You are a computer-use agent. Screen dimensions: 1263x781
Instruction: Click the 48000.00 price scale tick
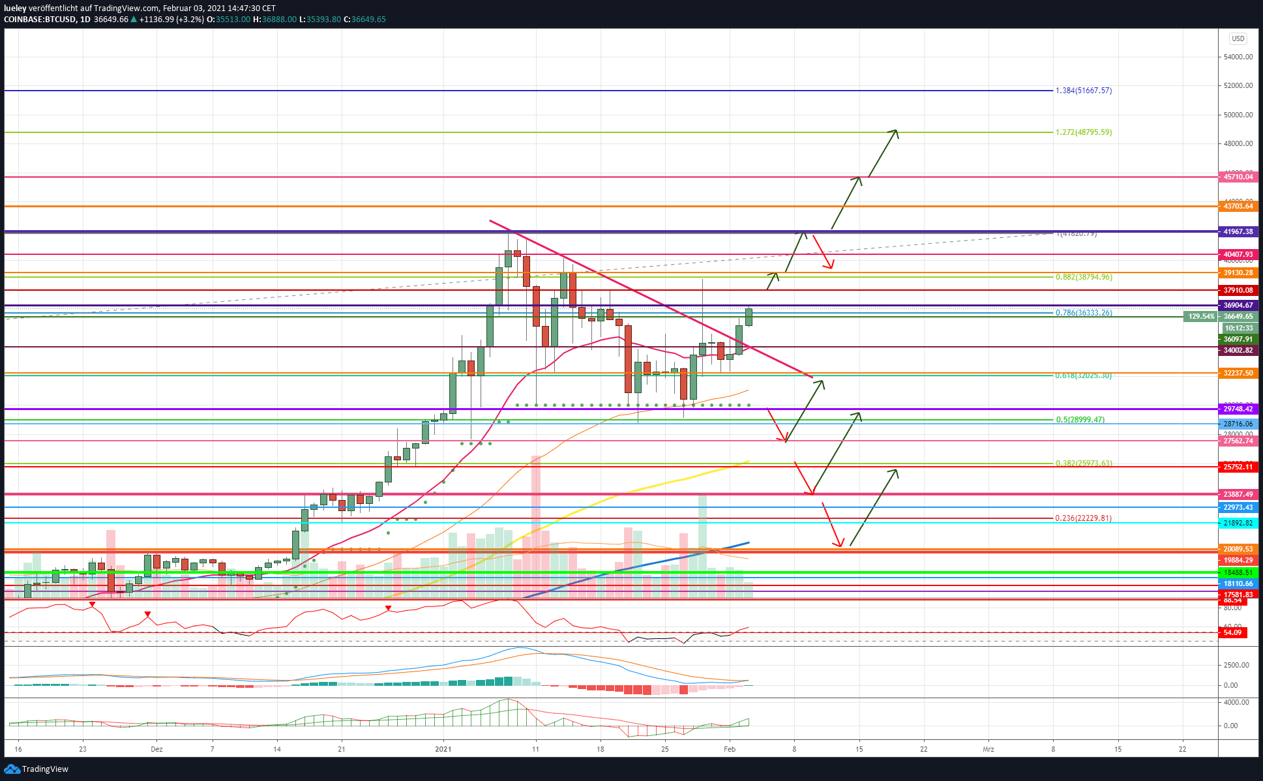click(1238, 143)
